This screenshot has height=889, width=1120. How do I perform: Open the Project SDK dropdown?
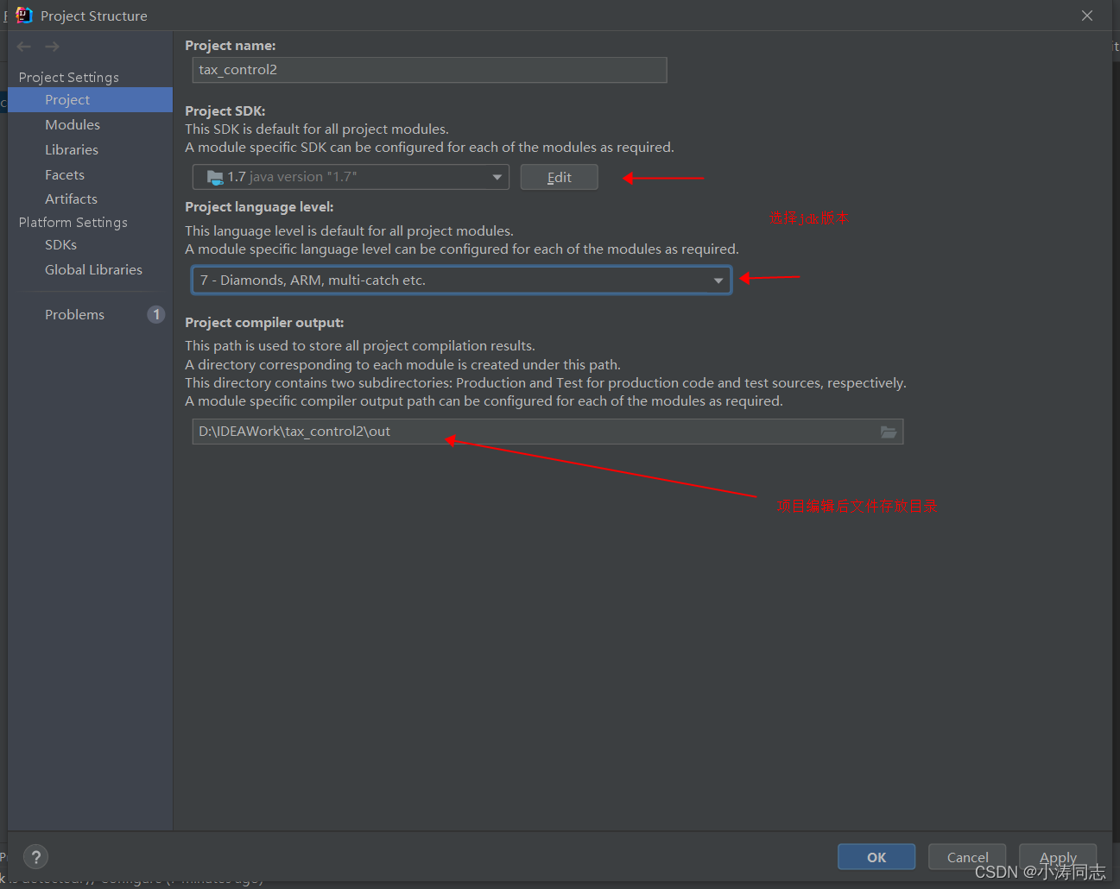(x=351, y=177)
